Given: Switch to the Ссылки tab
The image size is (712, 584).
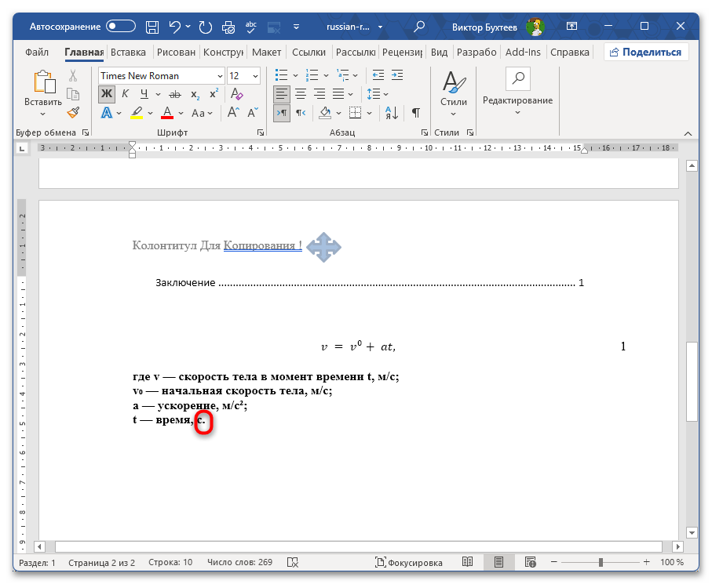Looking at the screenshot, I should [x=309, y=53].
